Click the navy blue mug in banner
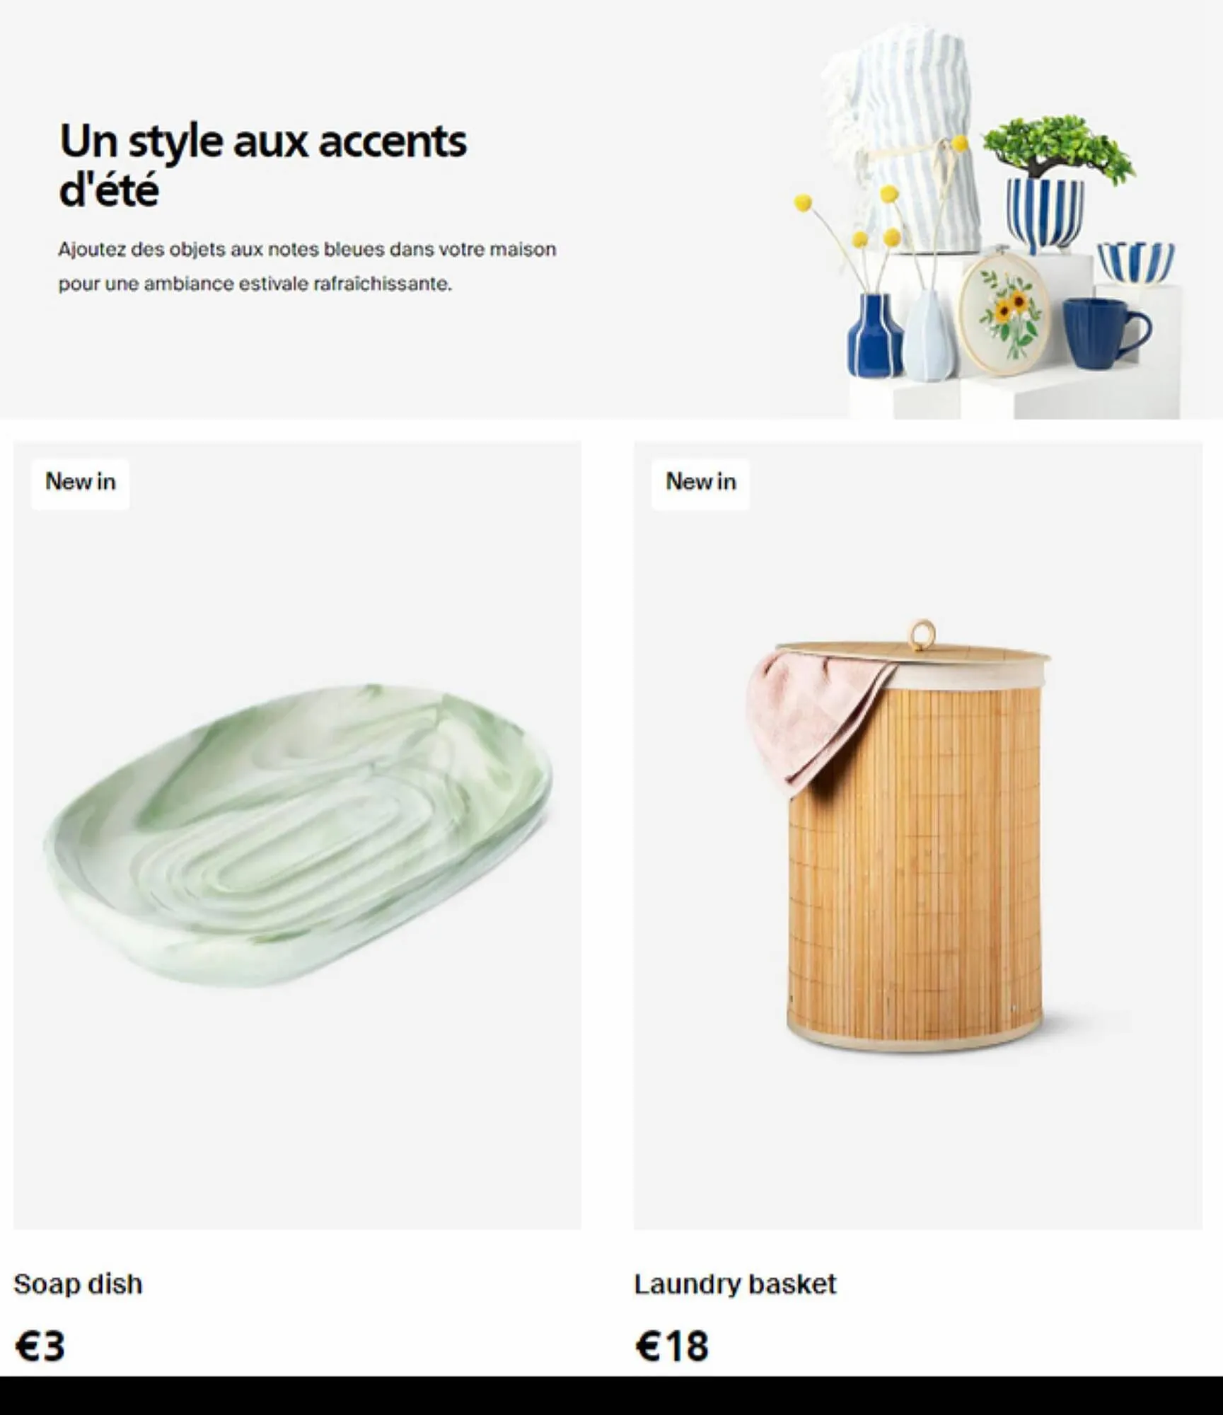Viewport: 1223px width, 1415px height. [x=1106, y=334]
